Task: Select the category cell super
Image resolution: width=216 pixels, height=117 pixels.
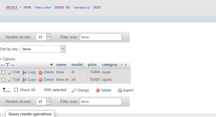Action: tap(106, 72)
